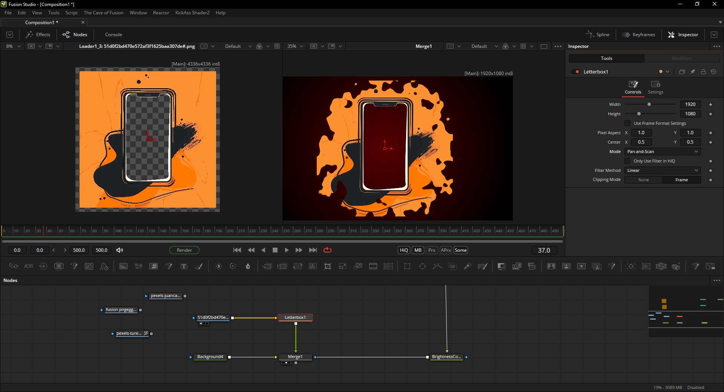Select the BrightnessCo... node in flow
This screenshot has width=724, height=392.
coord(446,357)
